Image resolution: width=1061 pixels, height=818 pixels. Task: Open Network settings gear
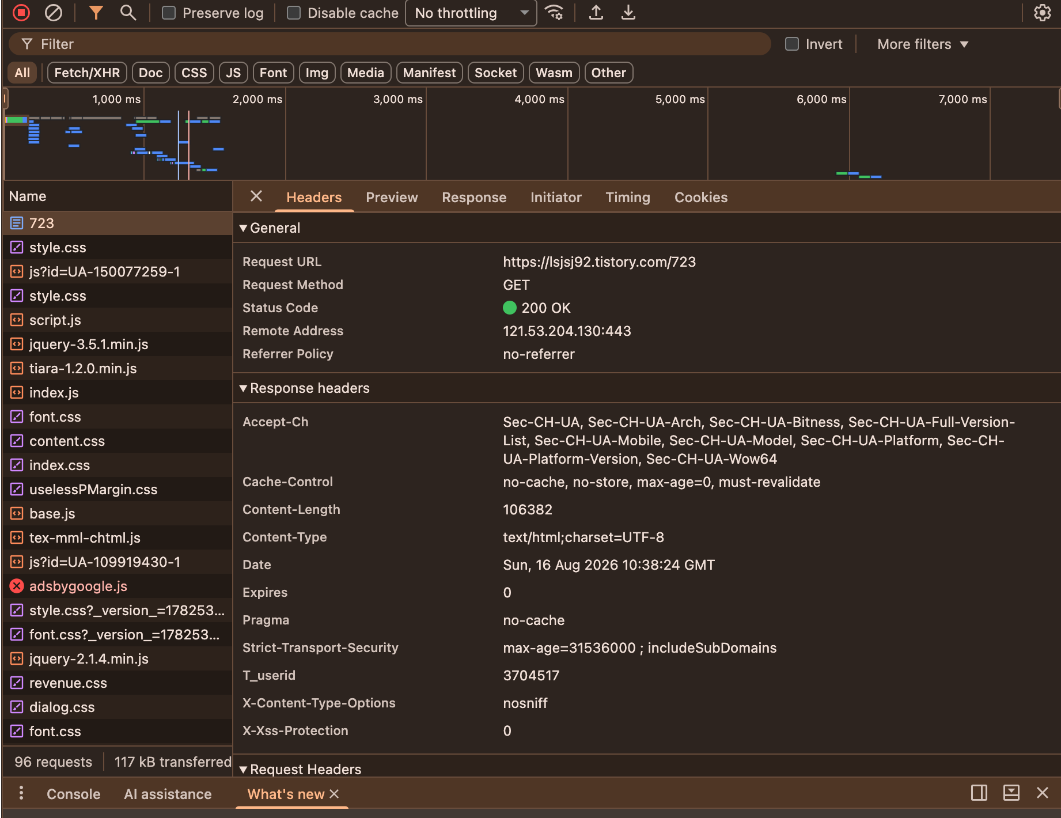1043,13
